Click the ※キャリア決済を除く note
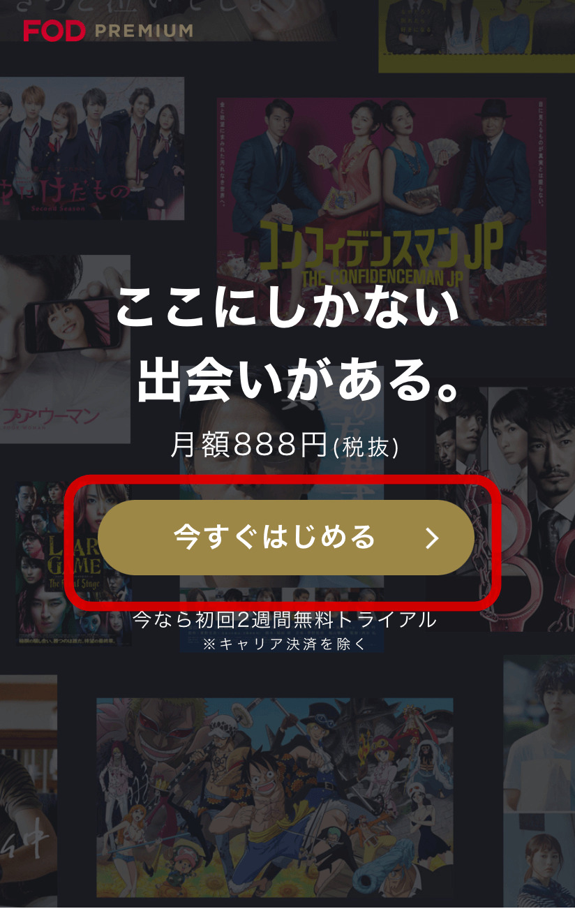Viewport: 575px width, 909px height. [x=285, y=644]
